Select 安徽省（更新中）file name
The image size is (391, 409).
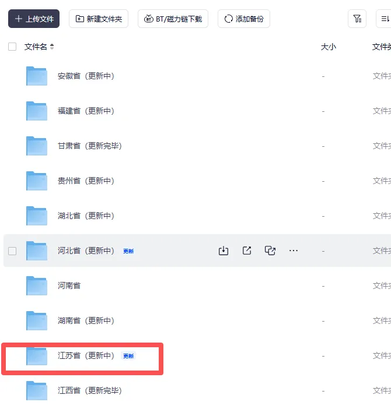pos(86,76)
